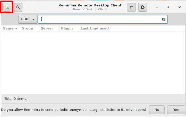Allow usage statistics with Yes
Screen dimensions: 186x117
tap(176, 110)
